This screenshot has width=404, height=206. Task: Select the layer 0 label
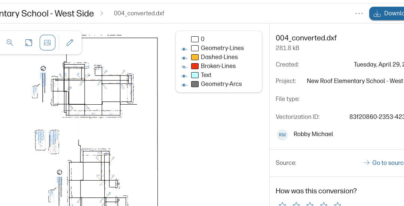coord(203,39)
